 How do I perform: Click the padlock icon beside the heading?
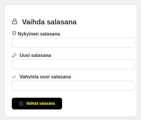[x=15, y=21]
